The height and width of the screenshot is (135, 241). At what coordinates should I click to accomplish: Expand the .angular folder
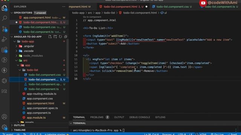[x=17, y=46]
